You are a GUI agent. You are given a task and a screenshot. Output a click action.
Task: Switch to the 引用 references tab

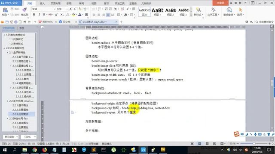[x=69, y=3]
